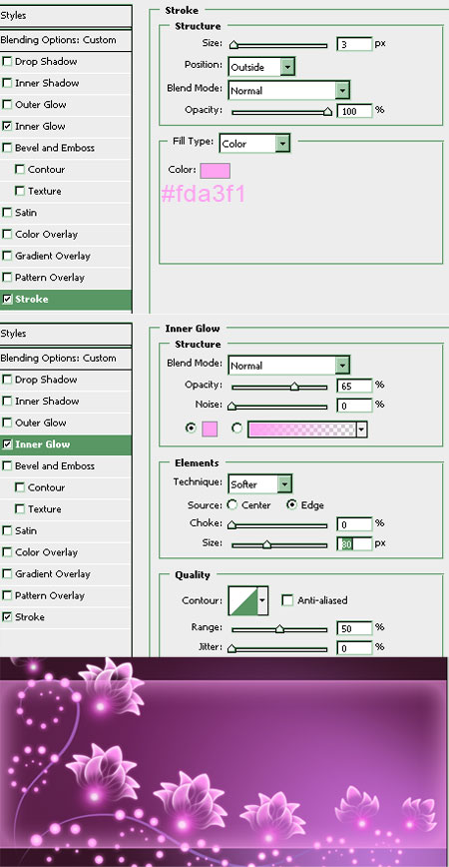
Task: Click the Contour curve thumbnail
Action: click(243, 600)
